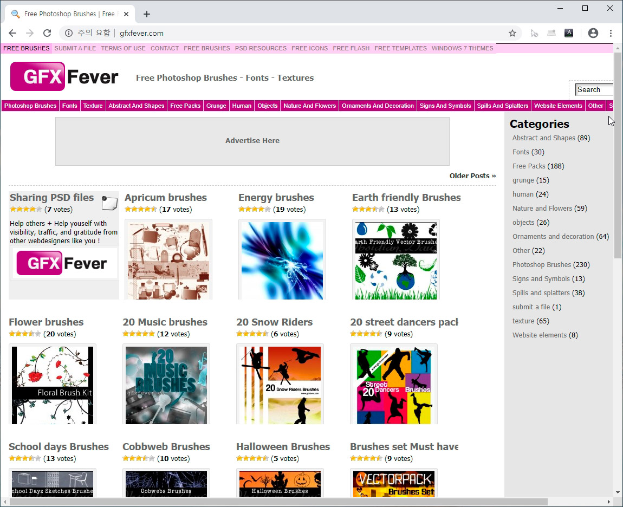The height and width of the screenshot is (507, 623).
Task: Click star rating for Cobbweb Brushes
Action: [139, 458]
